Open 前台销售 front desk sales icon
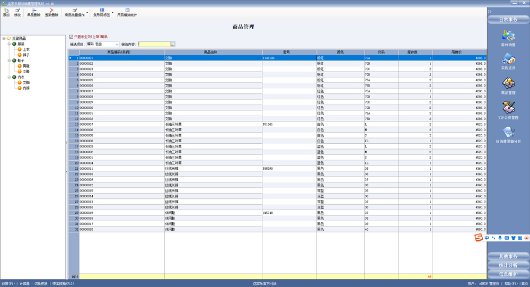The image size is (530, 287). [508, 38]
